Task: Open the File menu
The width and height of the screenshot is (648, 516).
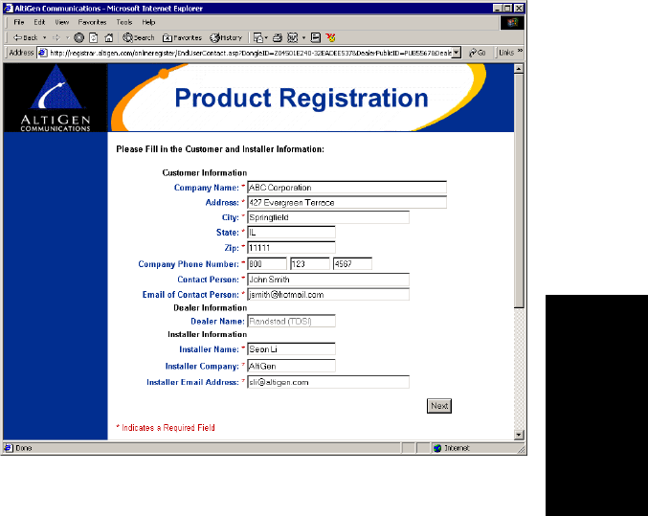Action: point(19,22)
